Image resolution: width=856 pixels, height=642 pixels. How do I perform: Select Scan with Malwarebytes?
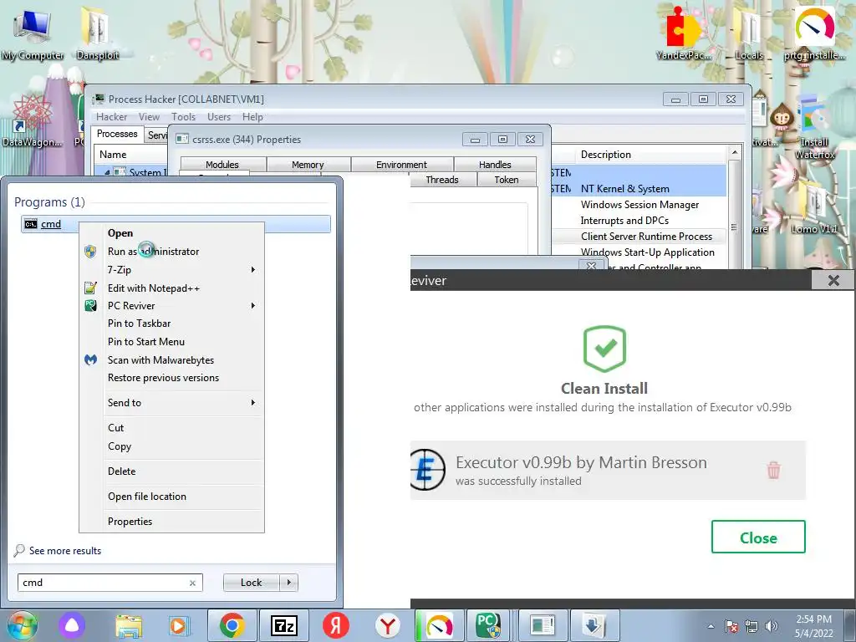(x=161, y=360)
